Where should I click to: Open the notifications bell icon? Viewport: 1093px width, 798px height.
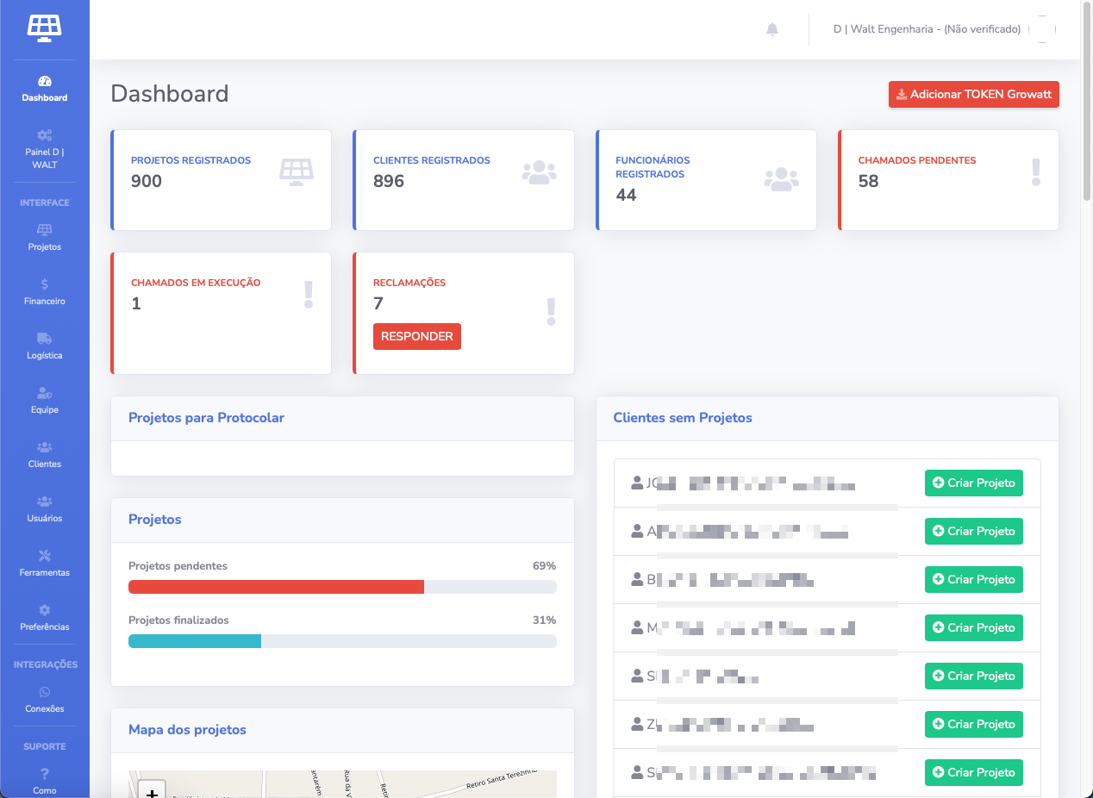tap(772, 29)
